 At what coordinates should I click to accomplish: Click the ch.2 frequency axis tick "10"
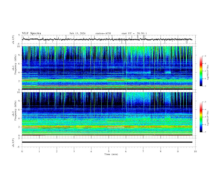[x=19, y=92]
